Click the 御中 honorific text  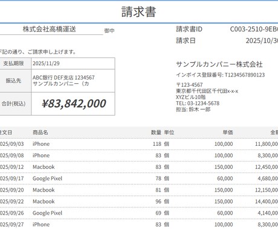click(109, 31)
